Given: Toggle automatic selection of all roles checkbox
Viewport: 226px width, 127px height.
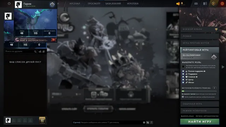Looking at the screenshot, I should pyautogui.click(x=183, y=66).
